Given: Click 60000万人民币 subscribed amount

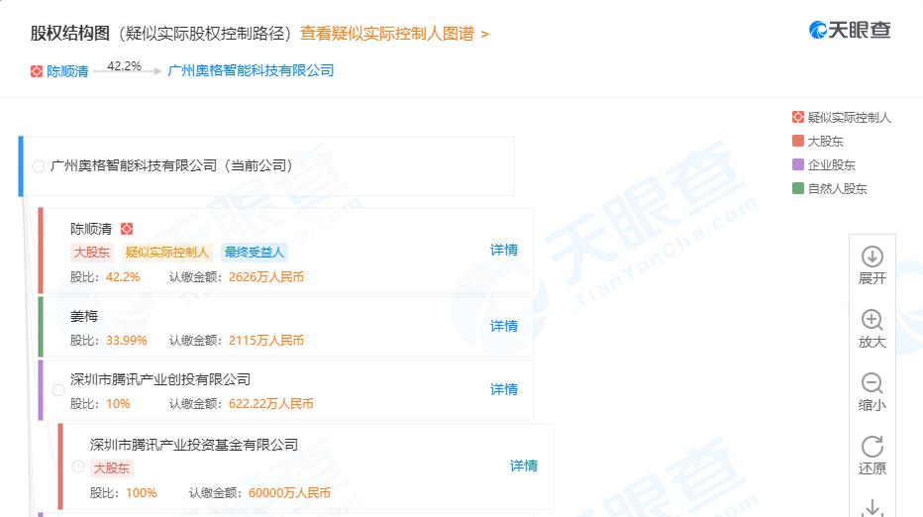Looking at the screenshot, I should coord(289,493).
